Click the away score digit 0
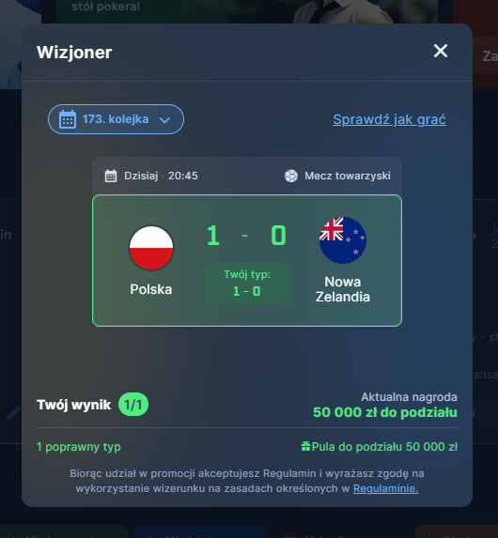Viewport: 498px width, 538px height. click(x=278, y=236)
